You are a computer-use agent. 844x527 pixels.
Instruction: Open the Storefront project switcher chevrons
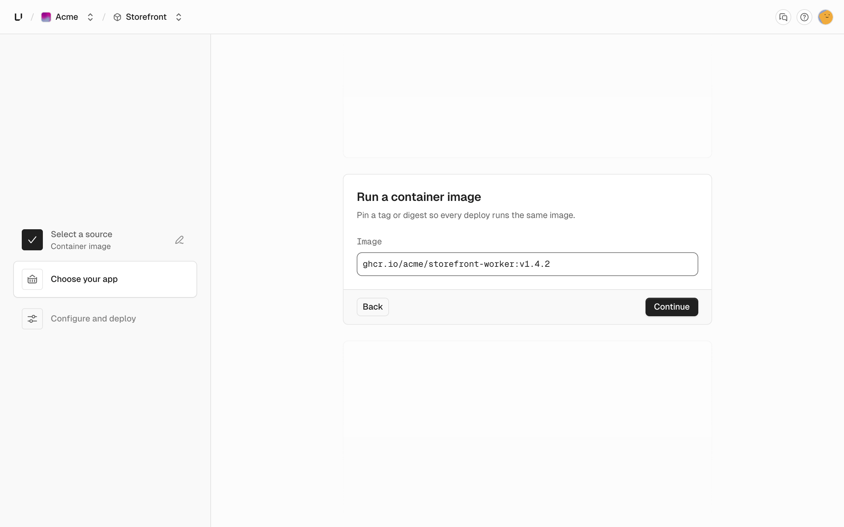point(179,17)
